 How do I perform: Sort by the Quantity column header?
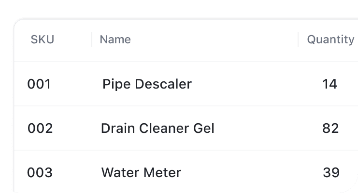tap(330, 39)
